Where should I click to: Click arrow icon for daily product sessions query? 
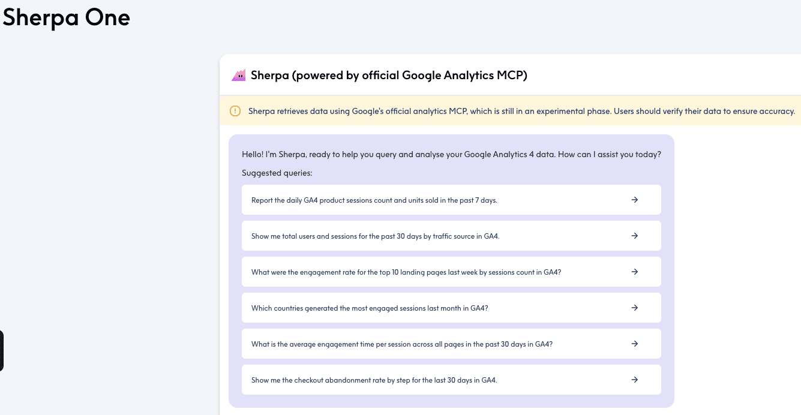(635, 200)
